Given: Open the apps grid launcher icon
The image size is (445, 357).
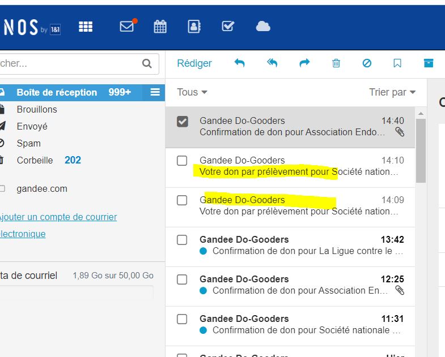Looking at the screenshot, I should pyautogui.click(x=86, y=27).
